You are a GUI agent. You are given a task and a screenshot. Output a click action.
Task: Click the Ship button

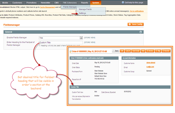(158, 51)
